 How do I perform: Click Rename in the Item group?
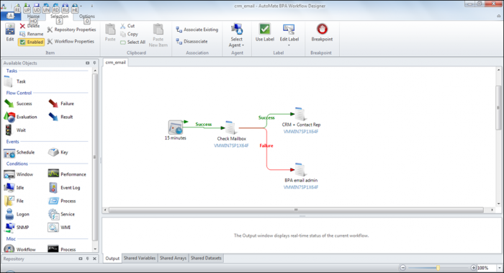click(x=31, y=34)
